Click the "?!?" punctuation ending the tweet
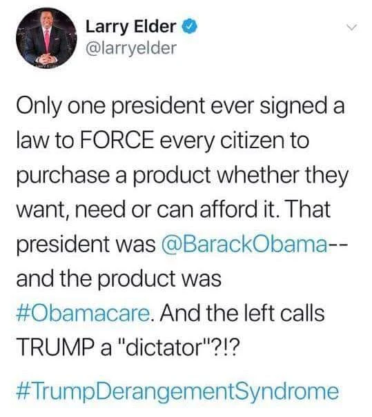The height and width of the screenshot is (417, 372). (222, 347)
